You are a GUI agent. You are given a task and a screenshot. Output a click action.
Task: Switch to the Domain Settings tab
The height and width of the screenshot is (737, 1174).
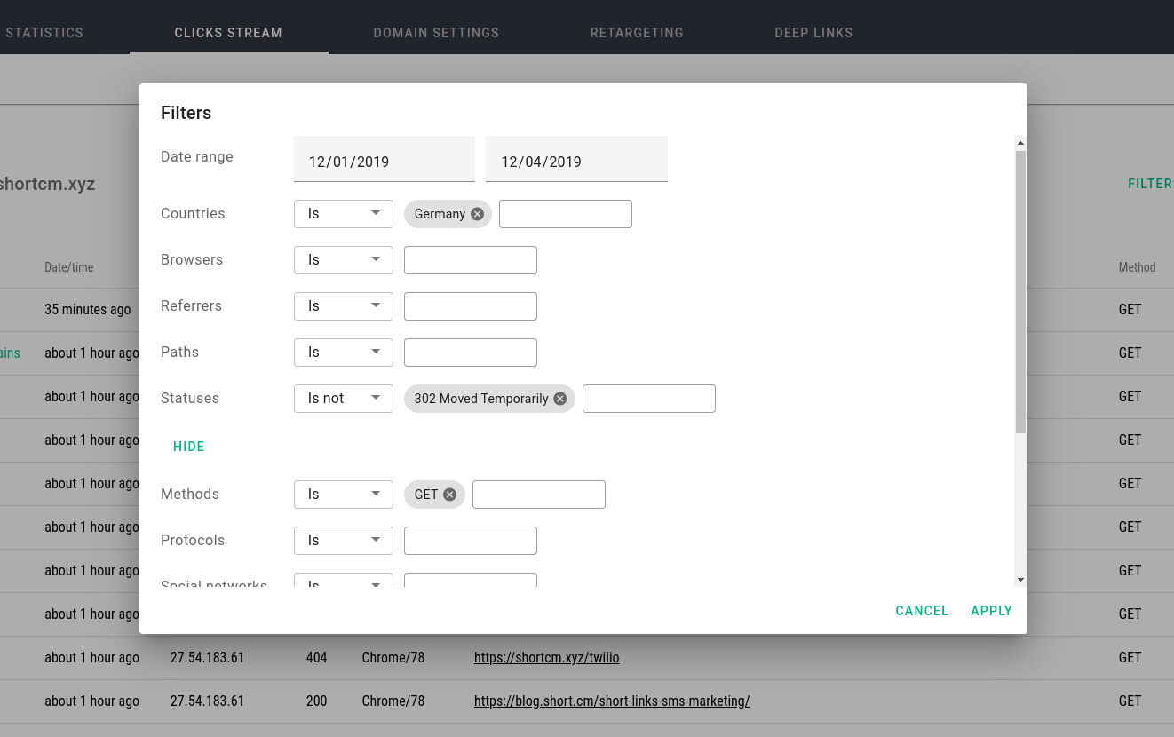[x=436, y=32]
